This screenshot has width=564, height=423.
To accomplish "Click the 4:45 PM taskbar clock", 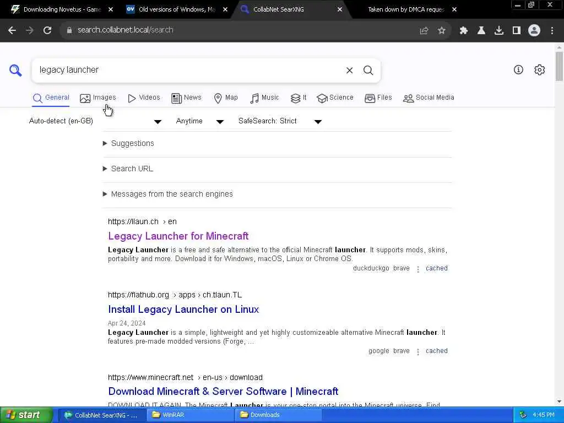I will pos(544,415).
